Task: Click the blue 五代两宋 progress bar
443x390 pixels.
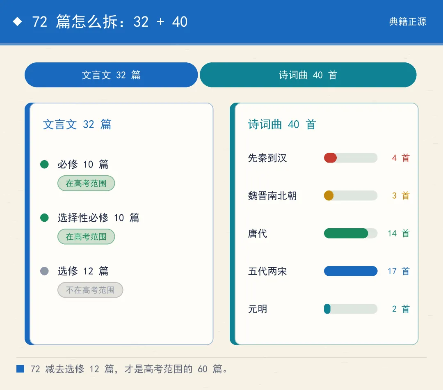Action: click(x=351, y=271)
